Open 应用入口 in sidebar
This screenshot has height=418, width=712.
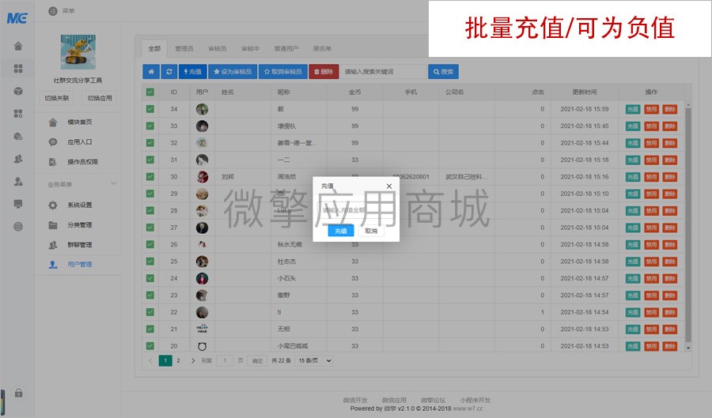pos(78,142)
